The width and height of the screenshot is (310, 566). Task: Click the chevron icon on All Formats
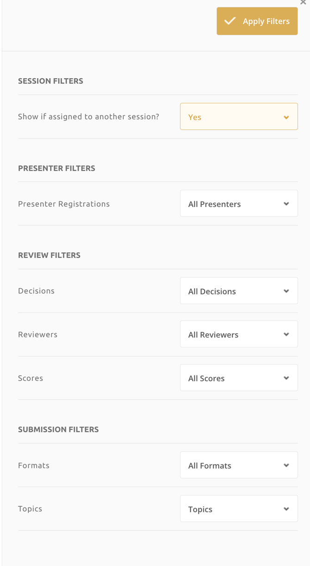coord(286,465)
